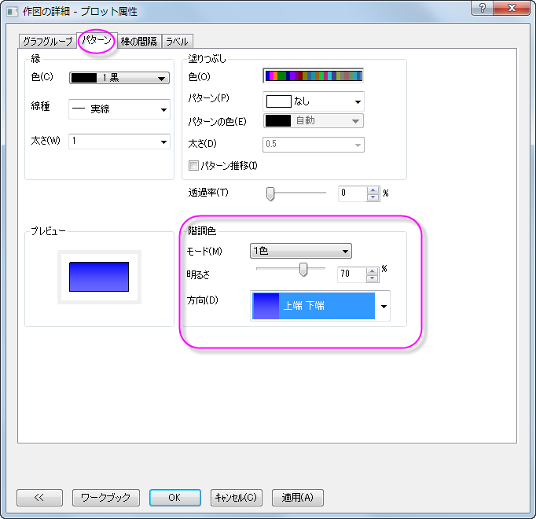Open the ラベル tab
Image resolution: width=536 pixels, height=519 pixels.
(x=177, y=42)
